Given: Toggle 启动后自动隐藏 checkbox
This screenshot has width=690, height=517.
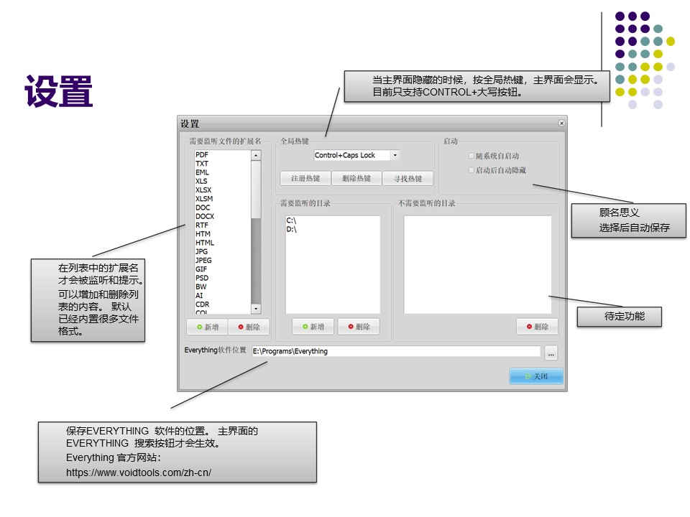Looking at the screenshot, I should point(471,170).
